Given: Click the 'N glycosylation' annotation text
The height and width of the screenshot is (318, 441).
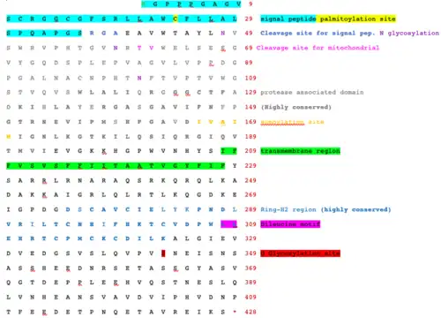Looking at the screenshot, I should [409, 34].
